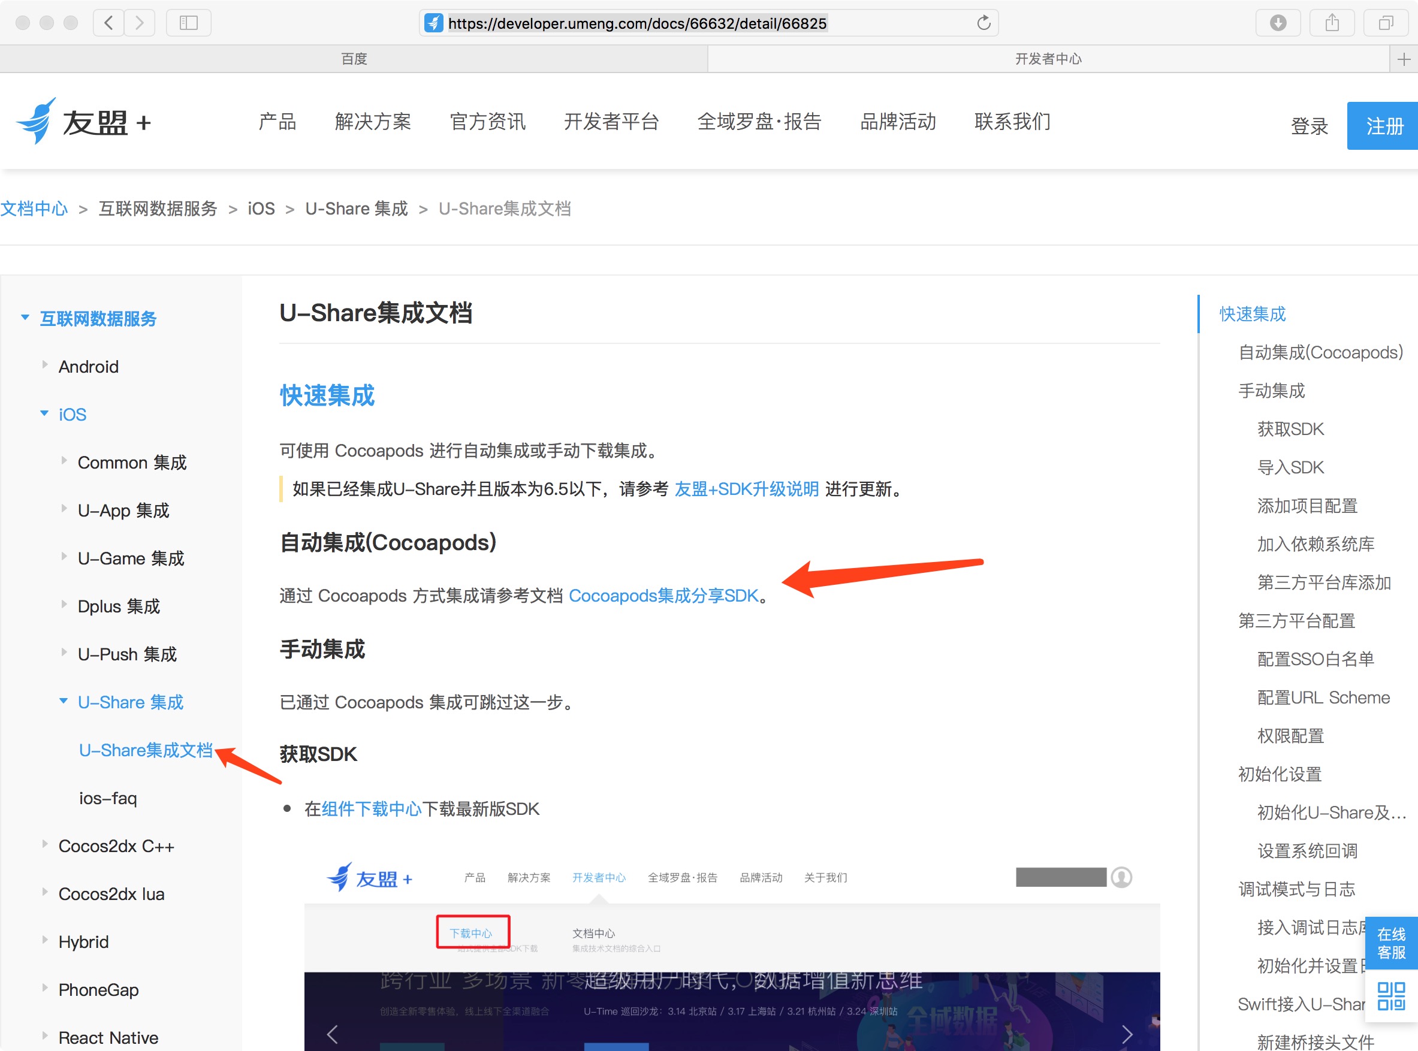Add a new tab with the plus button

point(1404,59)
